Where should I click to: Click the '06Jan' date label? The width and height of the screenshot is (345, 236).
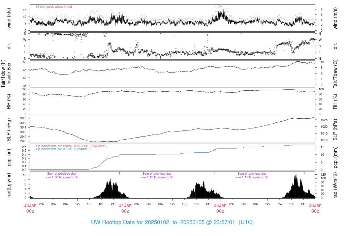[x=315, y=205]
